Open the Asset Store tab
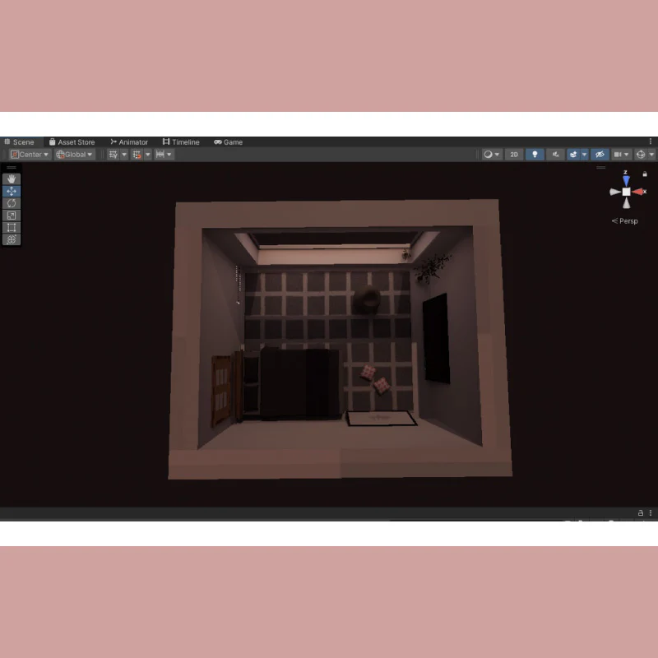Image resolution: width=658 pixels, height=658 pixels. pyautogui.click(x=72, y=142)
